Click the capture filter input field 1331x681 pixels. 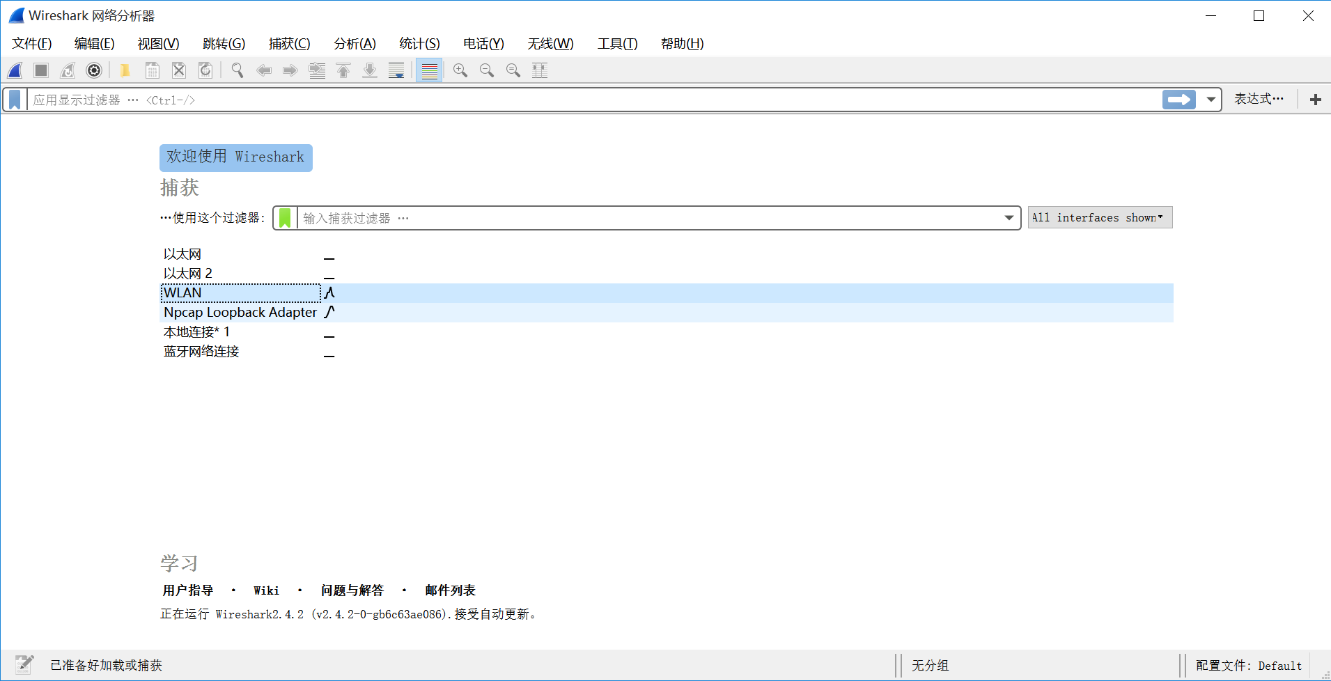[648, 218]
